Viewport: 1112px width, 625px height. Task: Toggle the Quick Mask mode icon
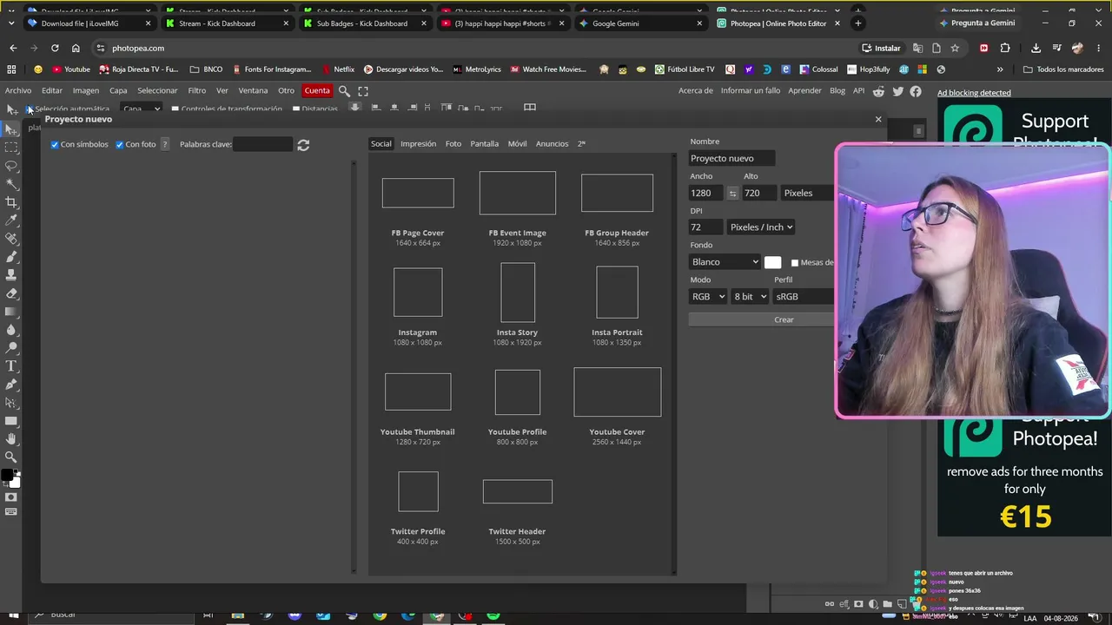11,497
